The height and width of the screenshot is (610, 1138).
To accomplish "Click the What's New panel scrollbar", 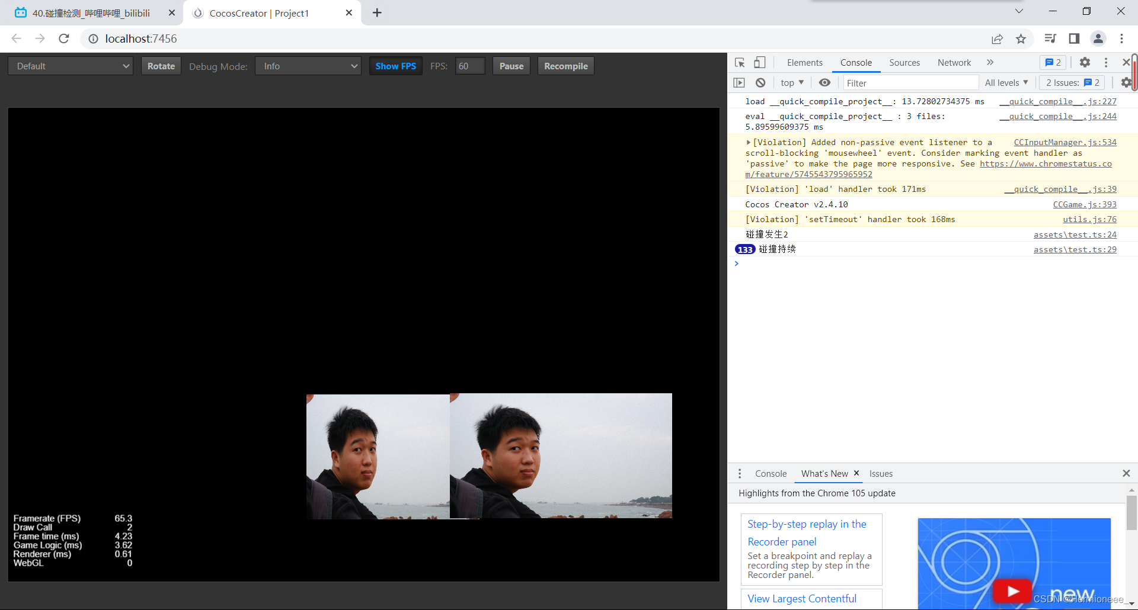I will (x=1131, y=513).
